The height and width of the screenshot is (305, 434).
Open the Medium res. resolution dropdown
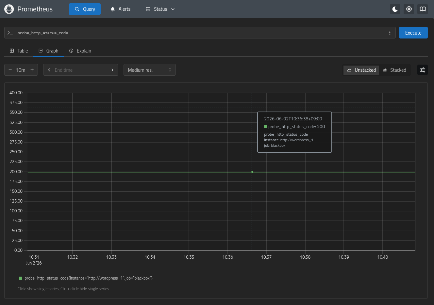pyautogui.click(x=150, y=70)
